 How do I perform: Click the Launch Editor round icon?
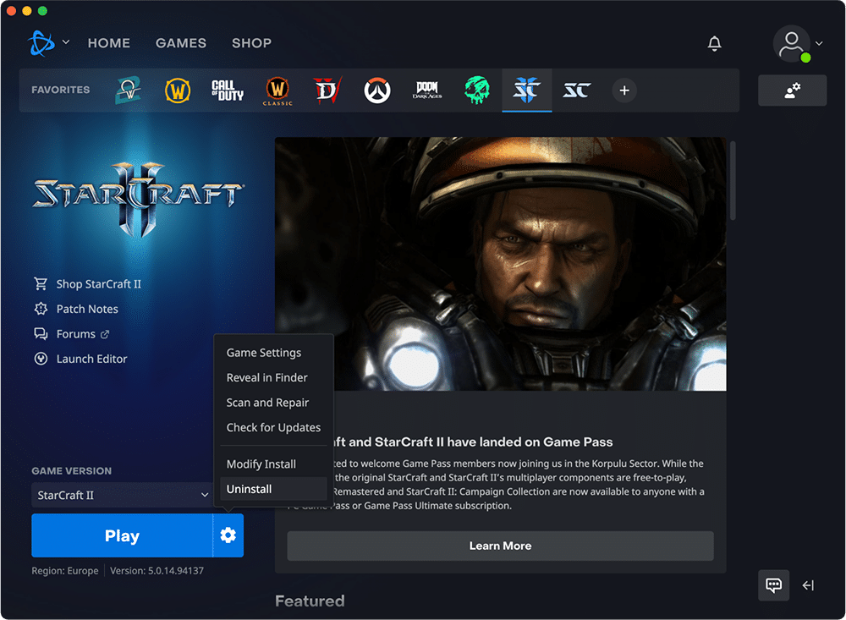pos(41,359)
